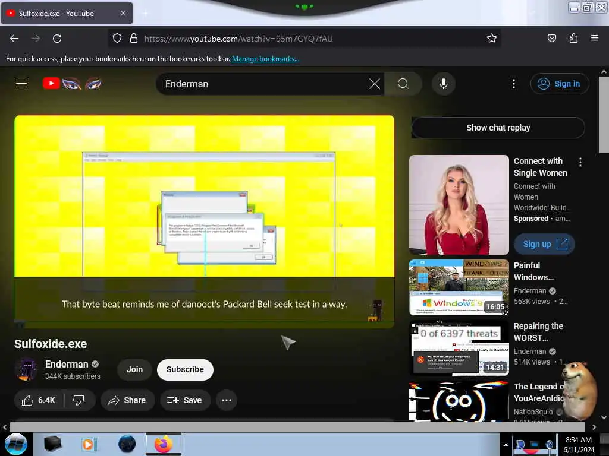Click Sign up on the ad

pyautogui.click(x=544, y=244)
